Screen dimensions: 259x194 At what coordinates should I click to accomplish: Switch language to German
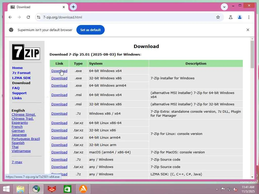coord(18,131)
